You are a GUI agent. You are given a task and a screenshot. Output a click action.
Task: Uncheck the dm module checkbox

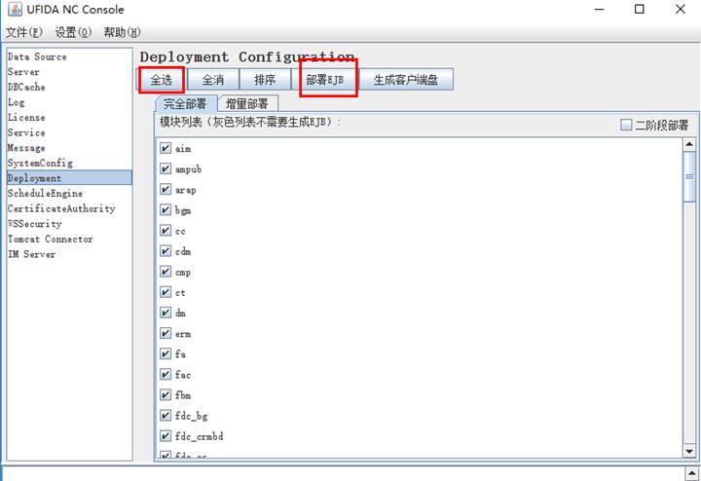click(x=166, y=313)
